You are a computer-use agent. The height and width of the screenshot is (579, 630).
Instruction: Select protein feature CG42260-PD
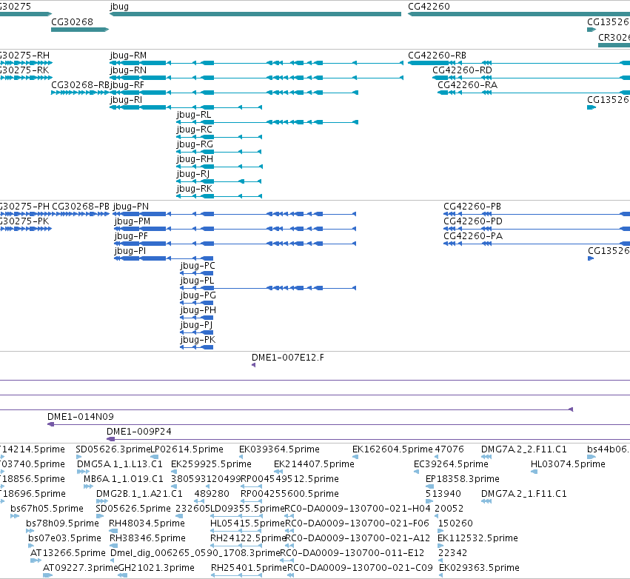pyautogui.click(x=473, y=221)
